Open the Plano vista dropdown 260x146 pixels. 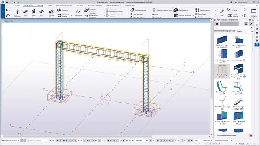pyautogui.click(x=207, y=140)
